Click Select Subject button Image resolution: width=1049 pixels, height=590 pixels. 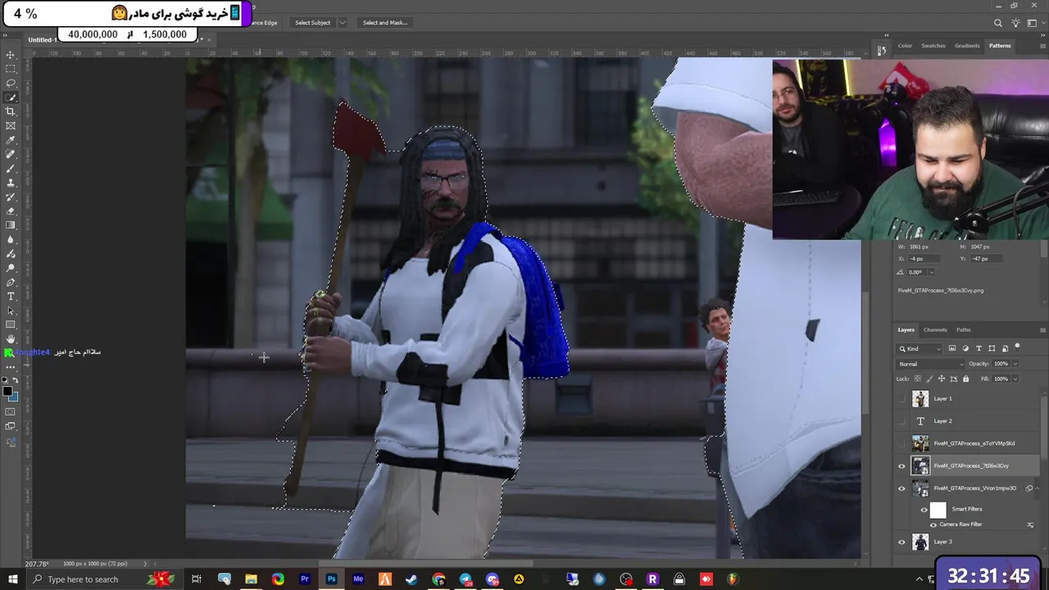[312, 23]
